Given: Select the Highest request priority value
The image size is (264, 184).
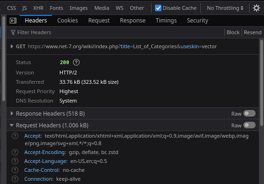Looking at the screenshot, I should [69, 91].
